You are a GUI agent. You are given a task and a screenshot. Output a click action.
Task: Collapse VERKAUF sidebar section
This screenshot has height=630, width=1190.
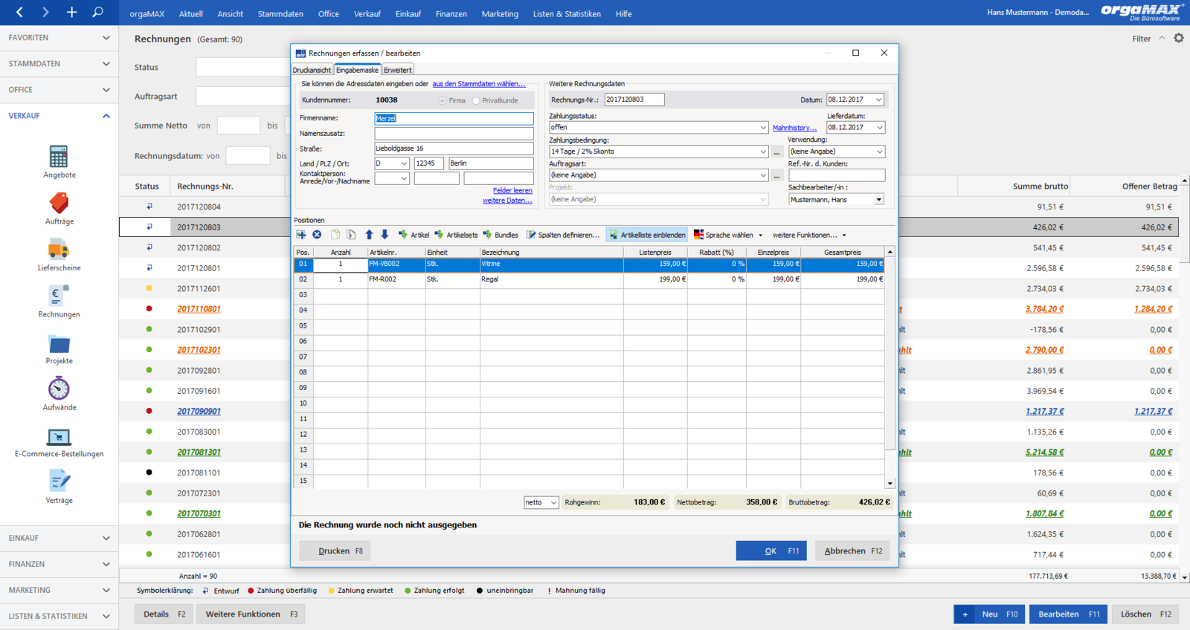pos(59,116)
